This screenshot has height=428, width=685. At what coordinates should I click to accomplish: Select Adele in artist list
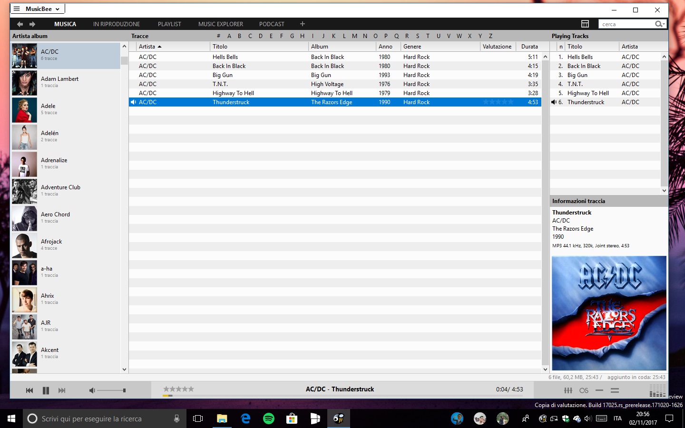[66, 110]
